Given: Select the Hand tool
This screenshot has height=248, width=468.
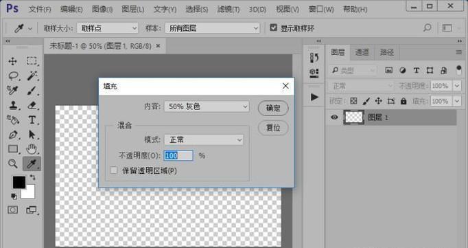Looking at the screenshot, I should [32, 149].
